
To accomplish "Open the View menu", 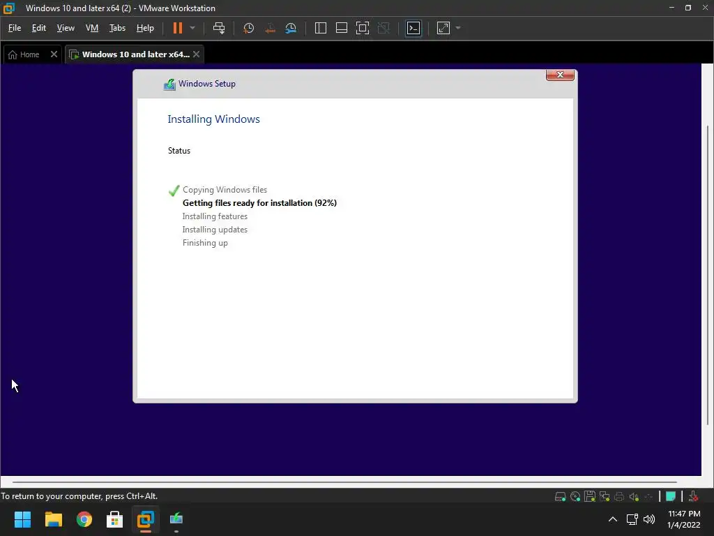I will pos(66,28).
